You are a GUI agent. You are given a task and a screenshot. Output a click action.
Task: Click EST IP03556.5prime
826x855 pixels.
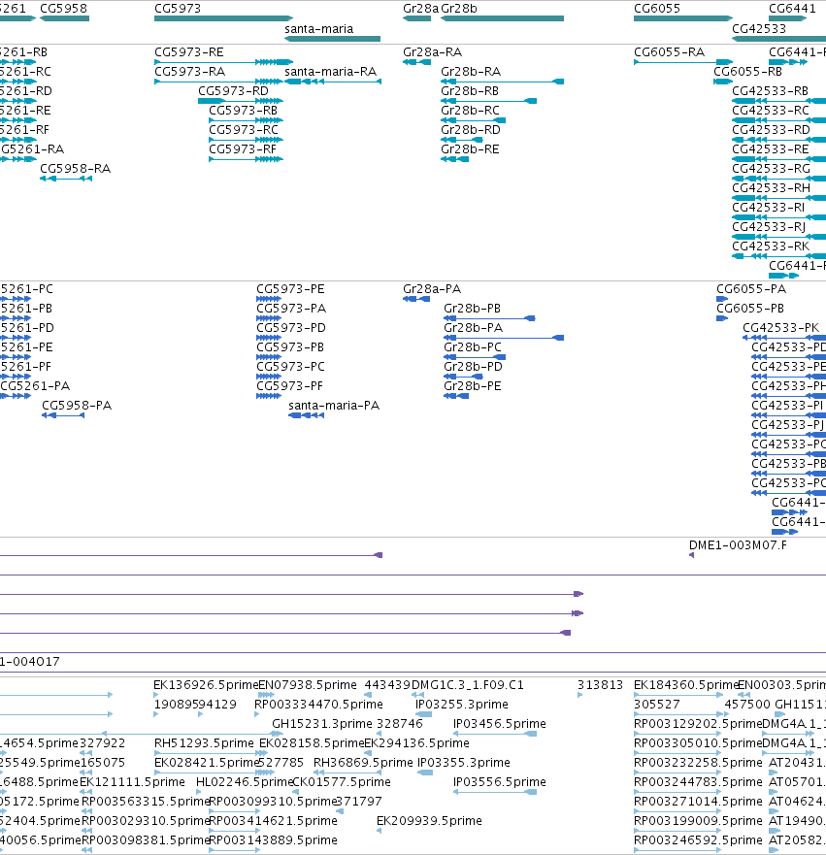[x=500, y=782]
